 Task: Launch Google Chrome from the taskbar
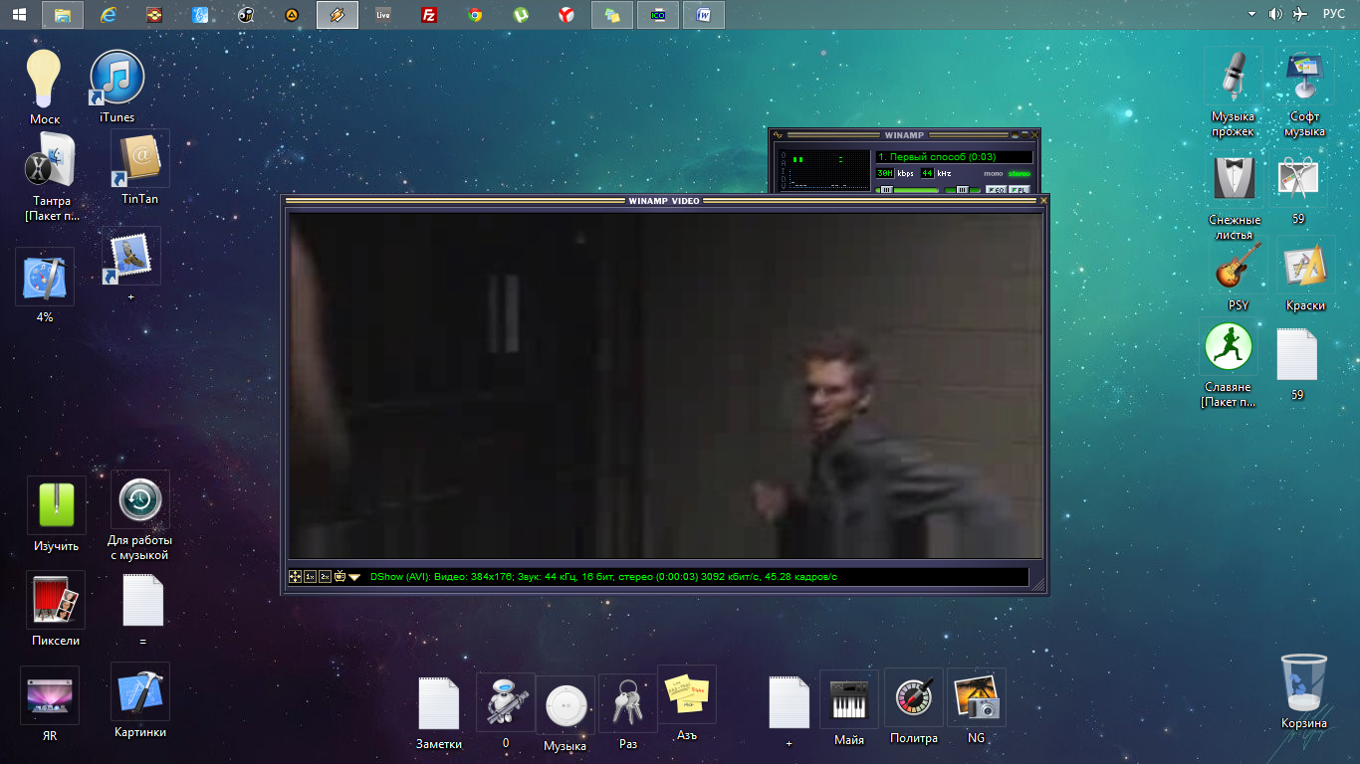(x=475, y=15)
